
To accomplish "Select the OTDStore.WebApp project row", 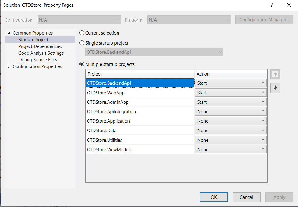I will coord(140,93).
